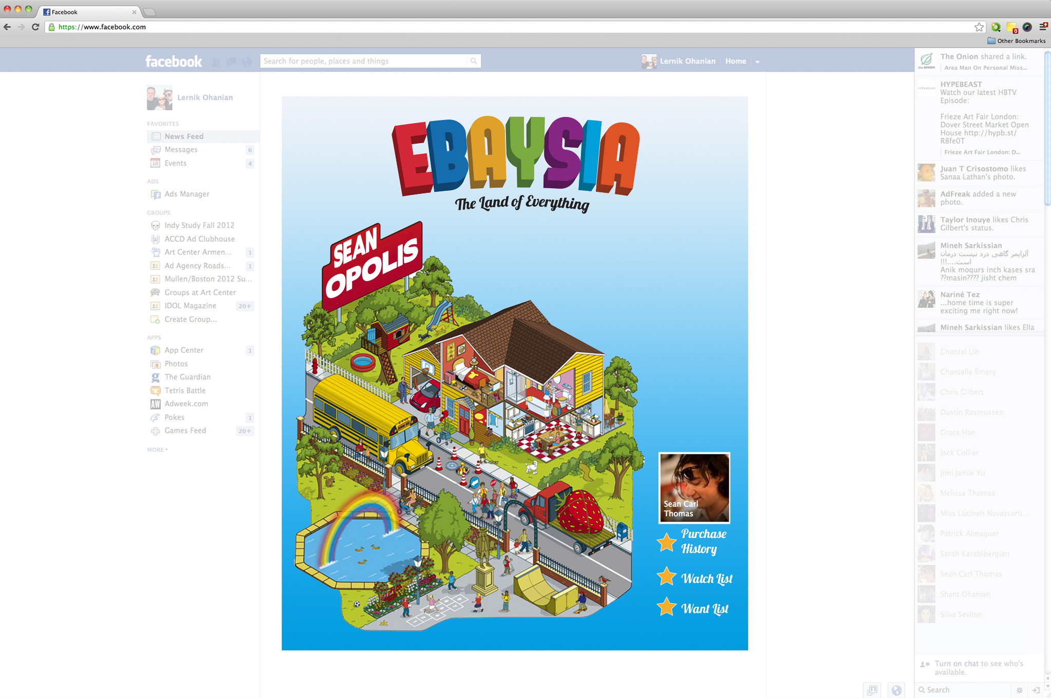Click the ticker sidebar scrollbar
Screen dimensions: 1051x698
[1047, 128]
